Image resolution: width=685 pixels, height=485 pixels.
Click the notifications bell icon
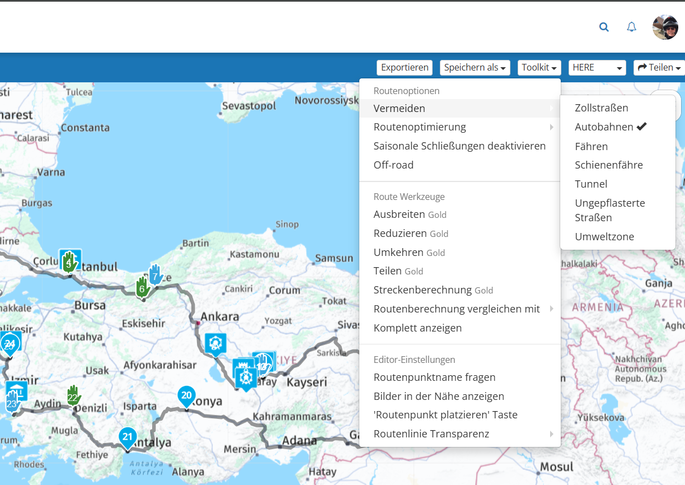[x=631, y=26]
